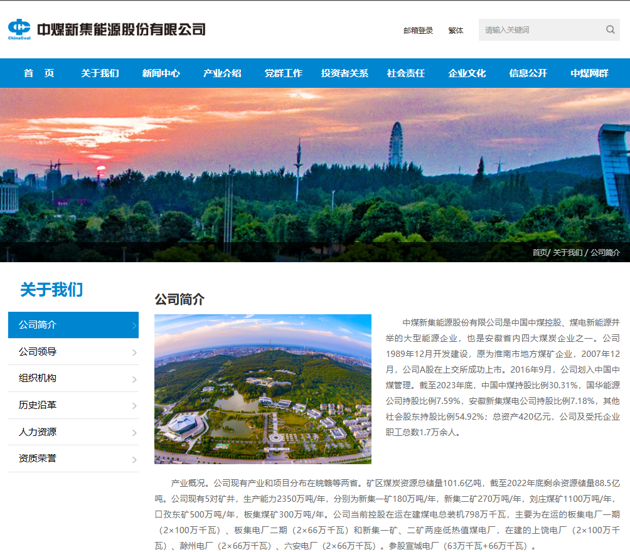Click the ChinaCoal logo icon
630x552 pixels.
19,29
